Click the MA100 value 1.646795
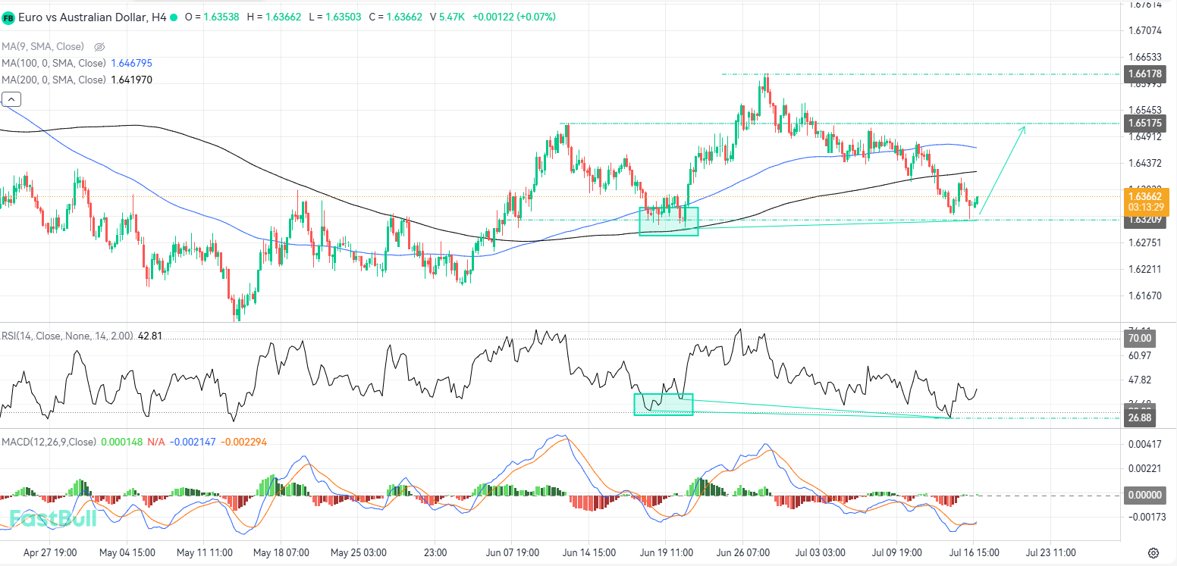Screen dimensions: 1177x566 pyautogui.click(x=132, y=63)
